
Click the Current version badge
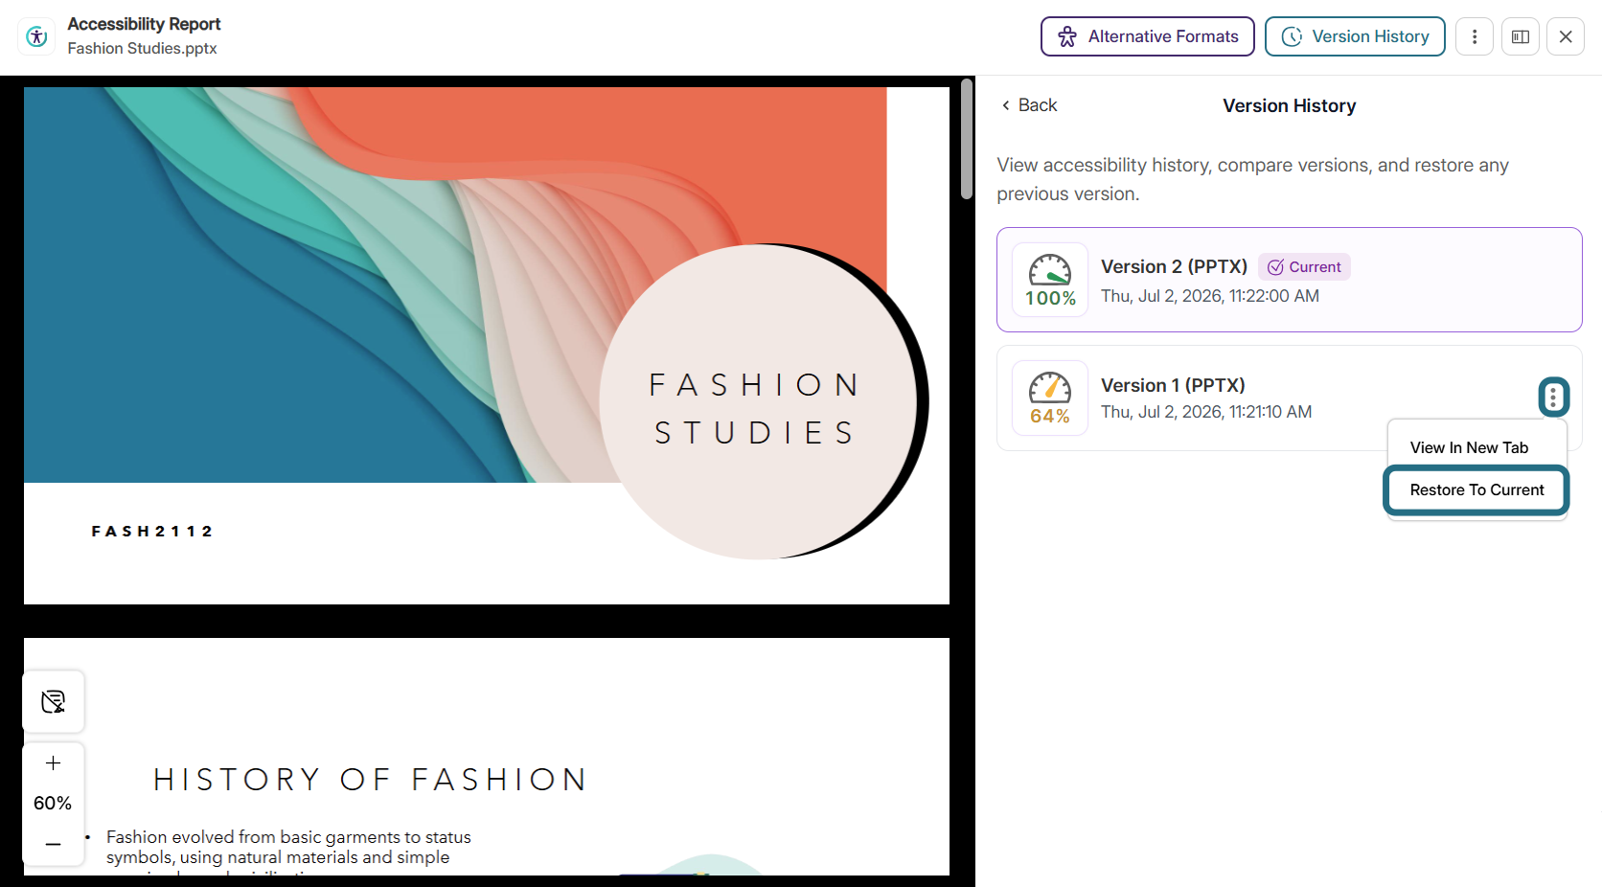click(x=1304, y=267)
